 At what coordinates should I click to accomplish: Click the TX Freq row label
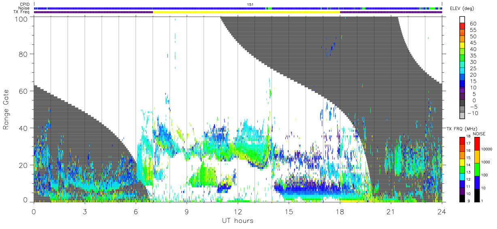22,12
